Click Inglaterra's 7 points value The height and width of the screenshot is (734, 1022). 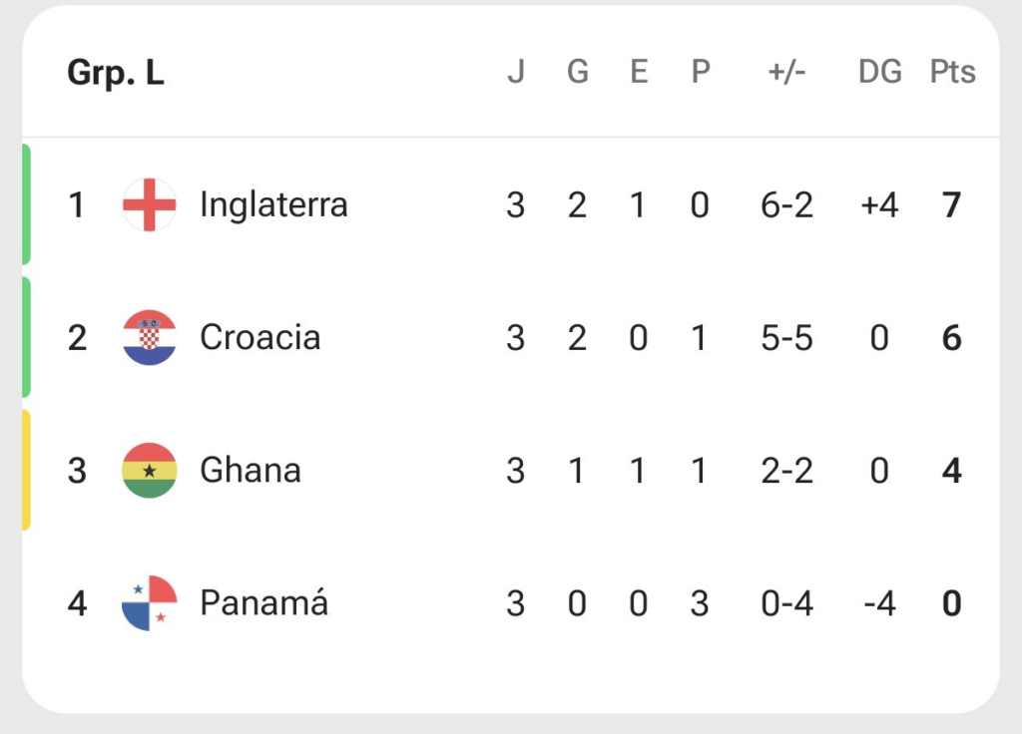click(x=951, y=205)
